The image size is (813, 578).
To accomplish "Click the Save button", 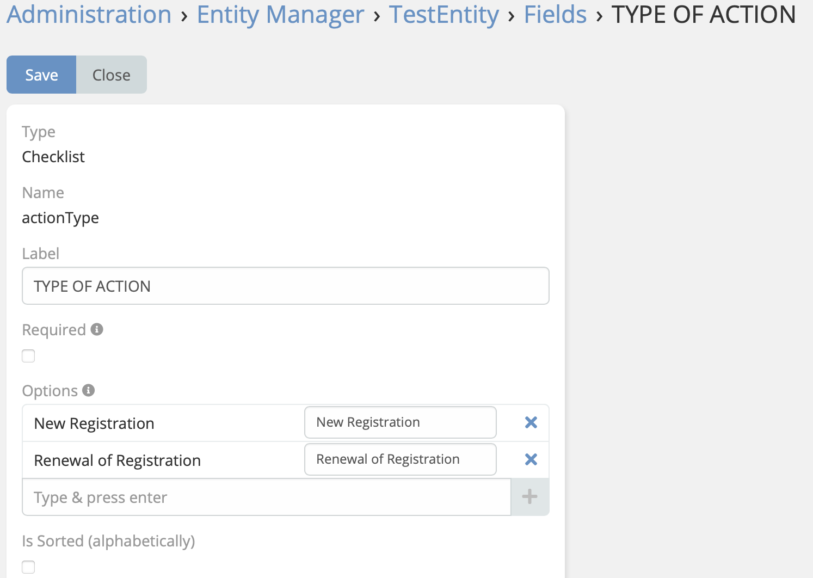I will (x=41, y=75).
